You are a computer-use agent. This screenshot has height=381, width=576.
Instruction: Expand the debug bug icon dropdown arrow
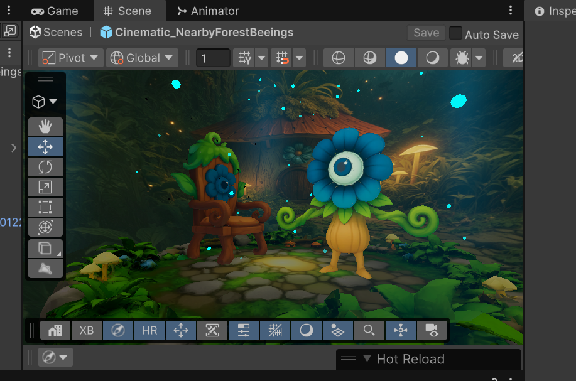[479, 58]
